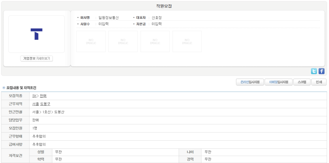Screen dimensions: 329x163
Task: Open the 판매 job category link
Action: (x=43, y=96)
